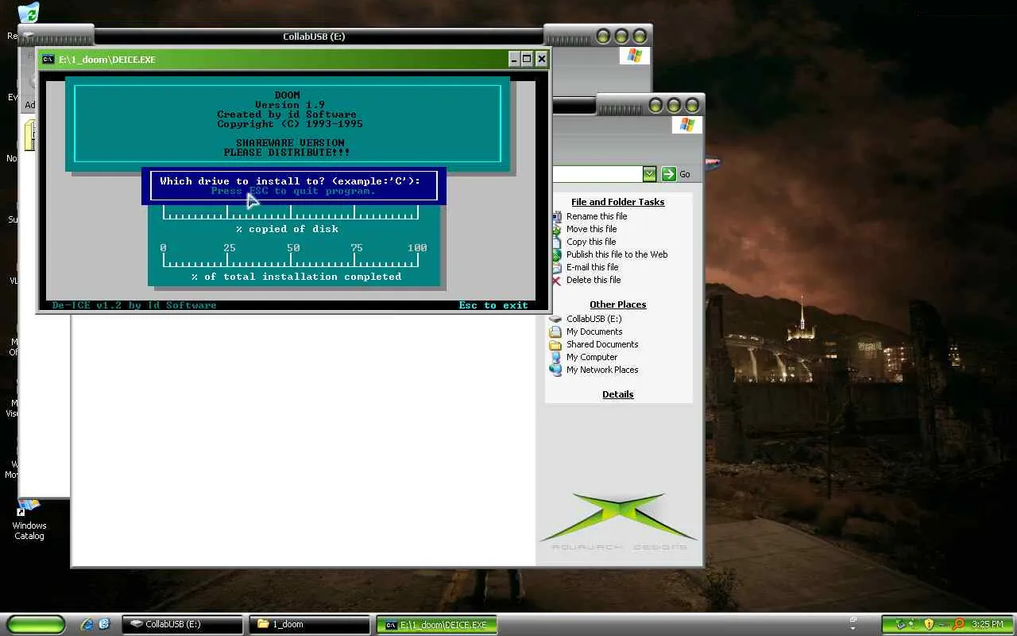Focus the address field in 1_doom window
Viewport: 1017px width, 636px height.
point(597,174)
